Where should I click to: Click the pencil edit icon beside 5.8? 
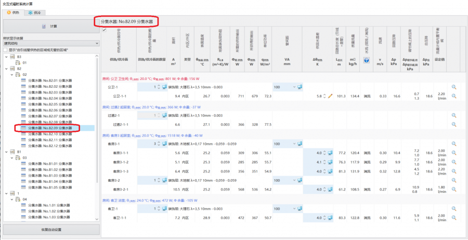[330, 96]
